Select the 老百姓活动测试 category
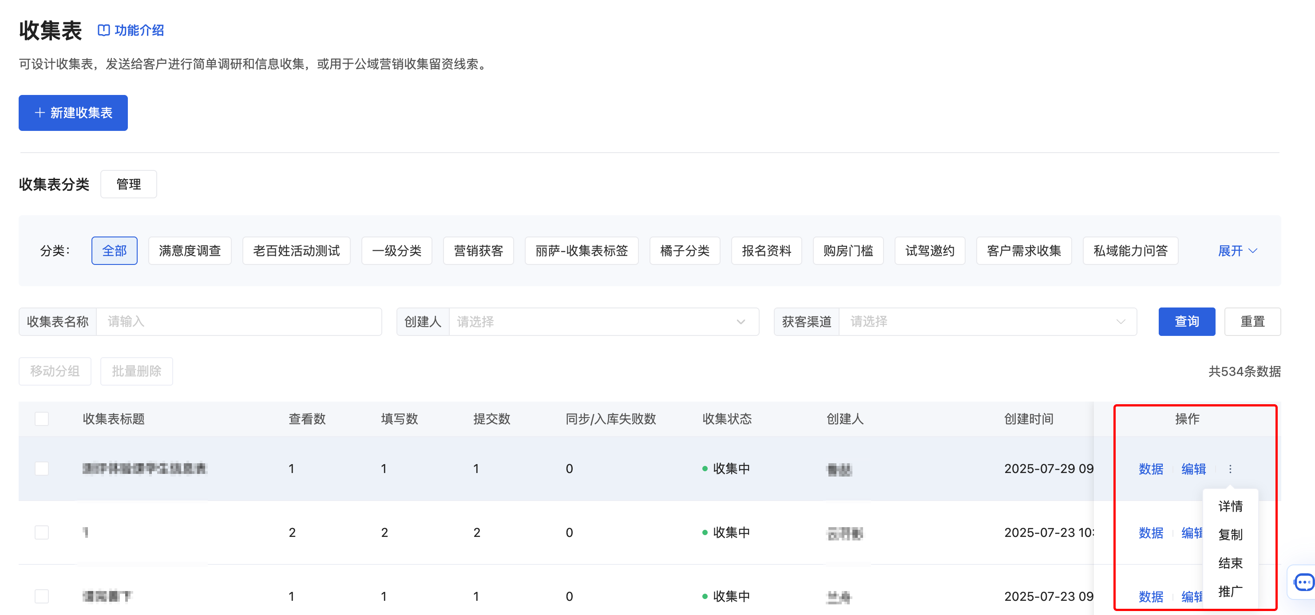 coord(297,251)
